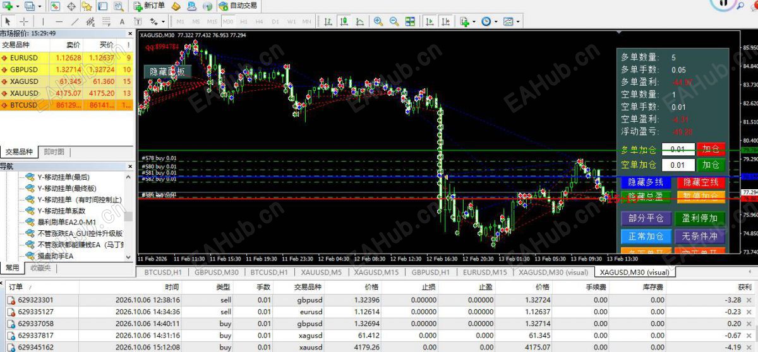Select the M30 timeframe
Viewport: 758px width, 352px height.
228,21
